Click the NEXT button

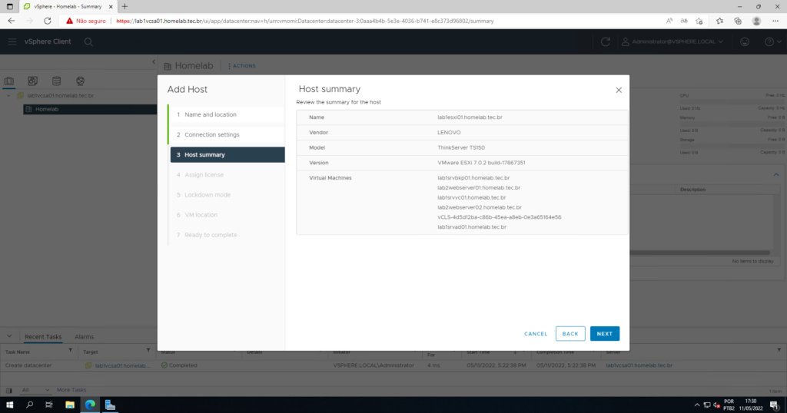[x=604, y=334]
